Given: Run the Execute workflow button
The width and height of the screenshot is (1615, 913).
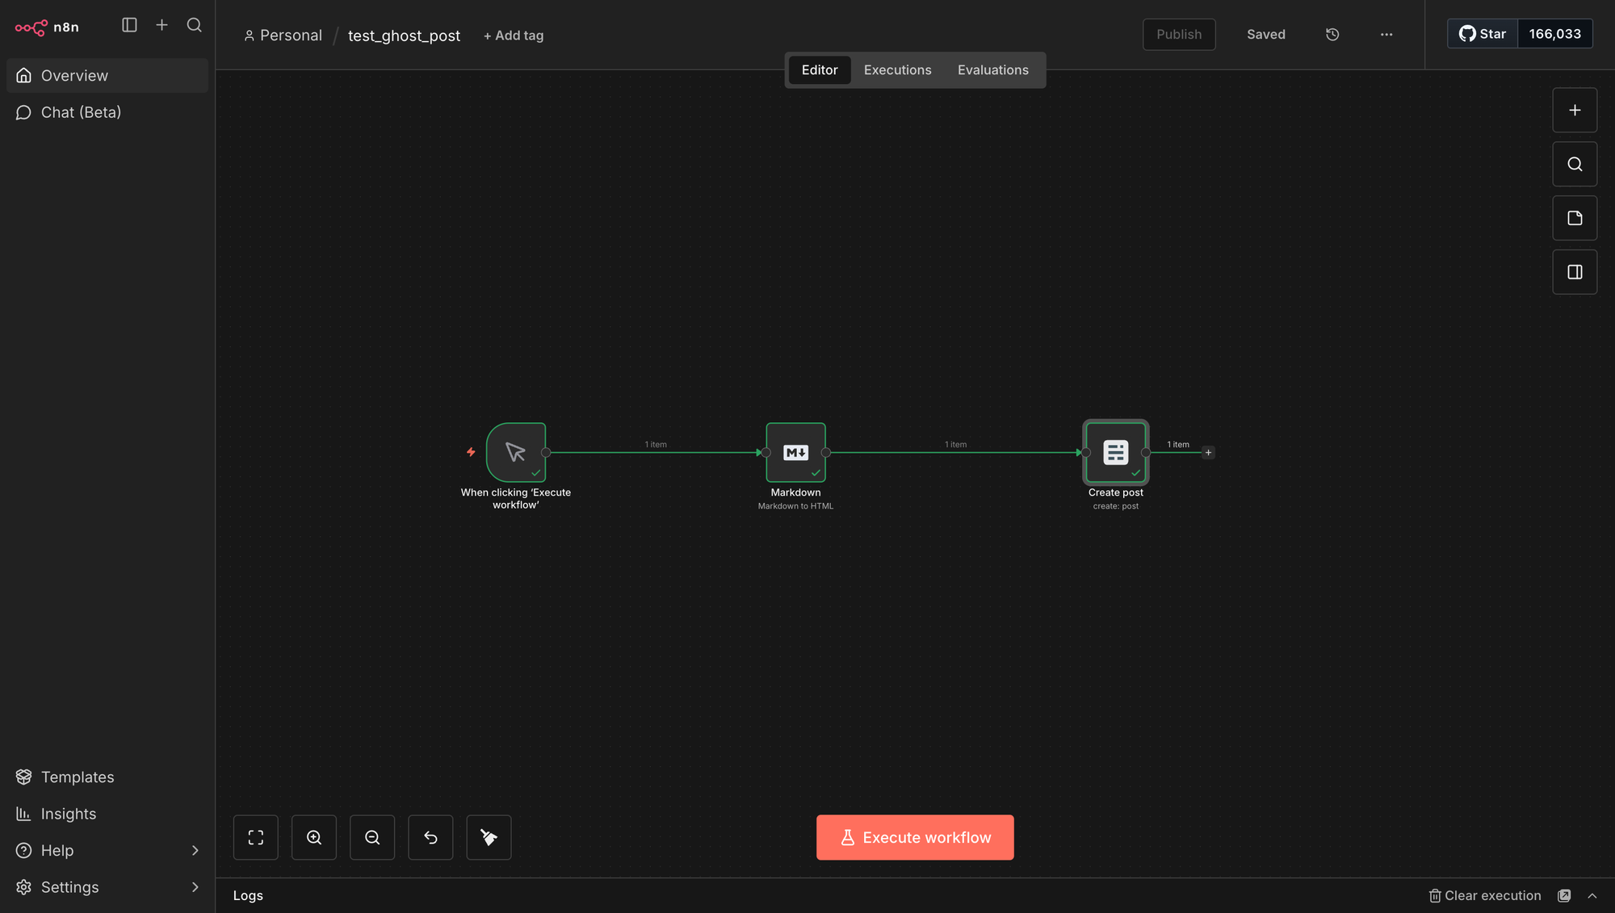Looking at the screenshot, I should 915,837.
